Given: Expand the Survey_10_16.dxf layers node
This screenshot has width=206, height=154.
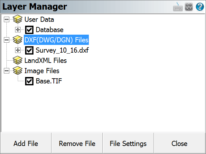Looking at the screenshot, I should (18, 50).
